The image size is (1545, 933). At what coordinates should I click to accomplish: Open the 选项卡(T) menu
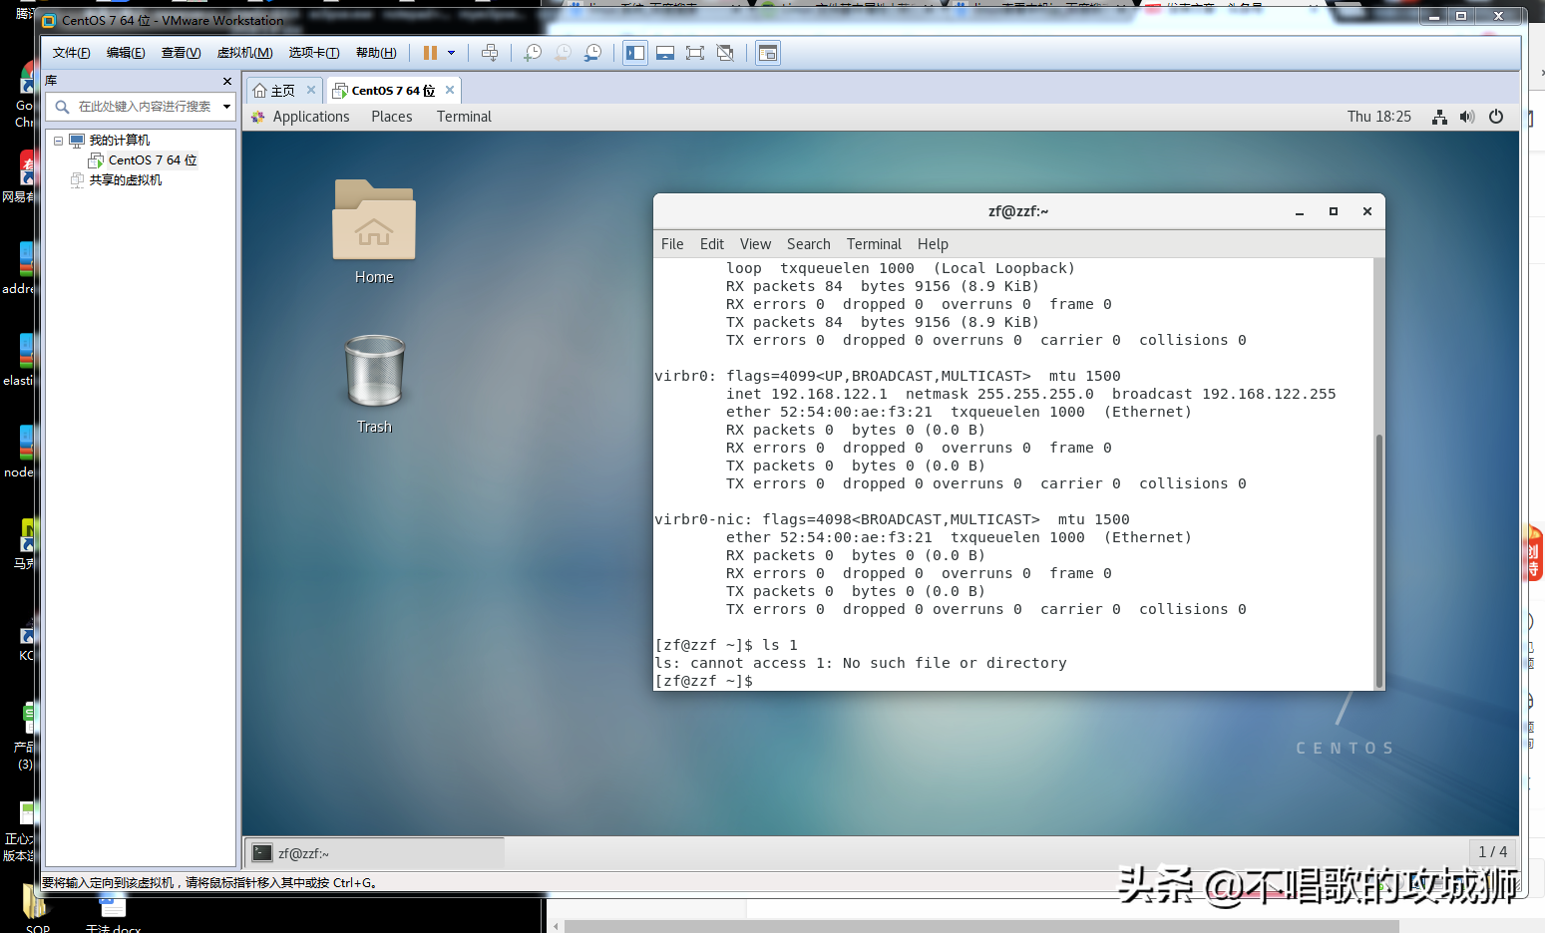click(x=314, y=53)
